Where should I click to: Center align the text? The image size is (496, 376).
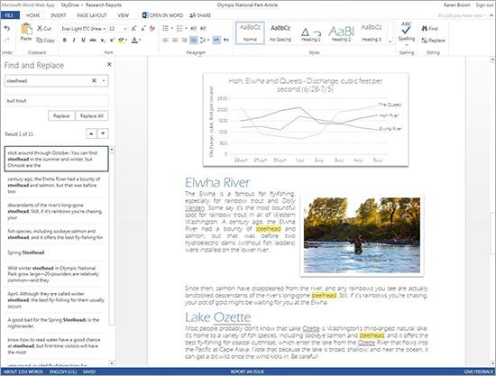175,41
